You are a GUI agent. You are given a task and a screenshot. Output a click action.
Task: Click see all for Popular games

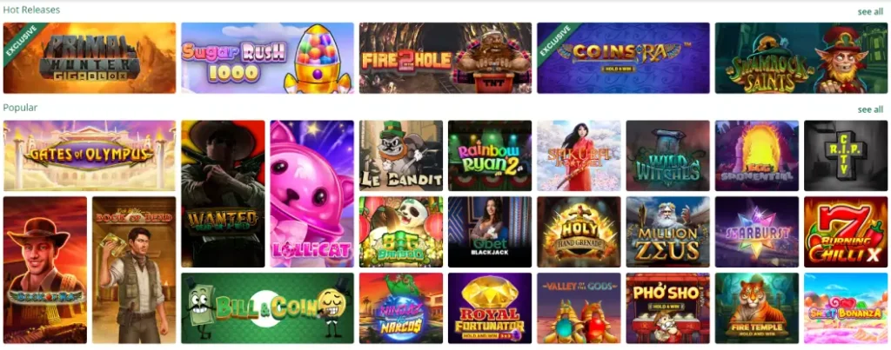click(x=870, y=109)
